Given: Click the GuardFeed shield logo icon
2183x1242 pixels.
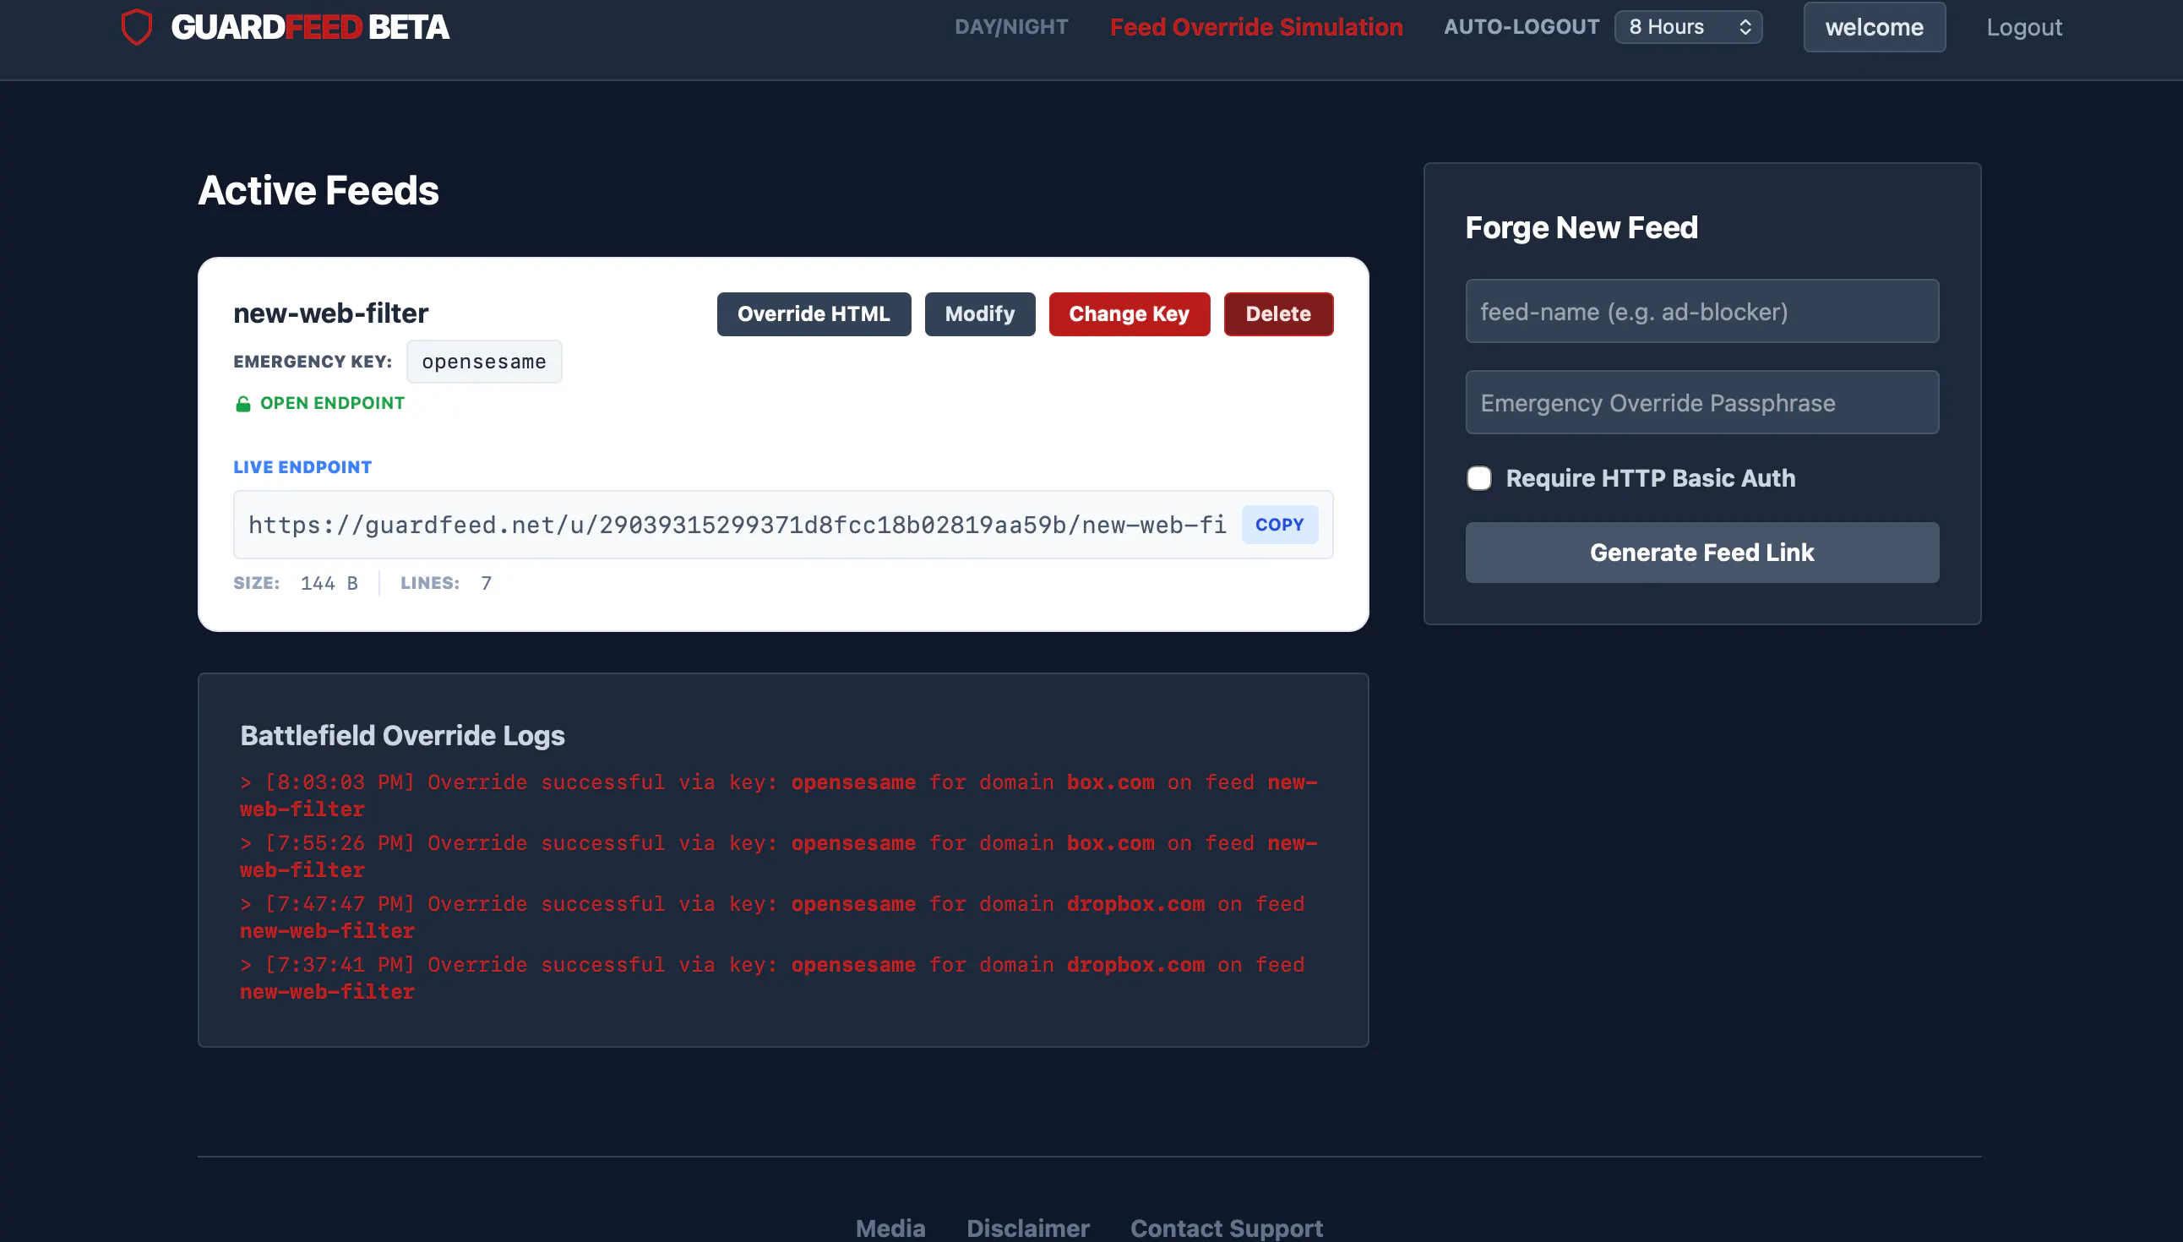Looking at the screenshot, I should 137,27.
